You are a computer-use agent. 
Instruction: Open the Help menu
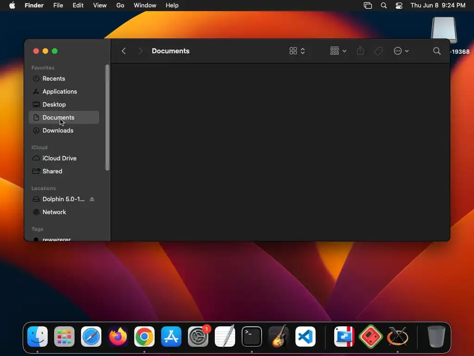click(x=172, y=6)
